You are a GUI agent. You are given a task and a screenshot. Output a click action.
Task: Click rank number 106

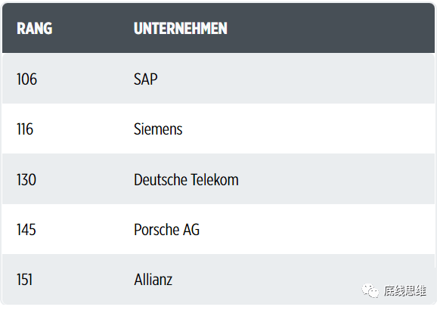(26, 79)
